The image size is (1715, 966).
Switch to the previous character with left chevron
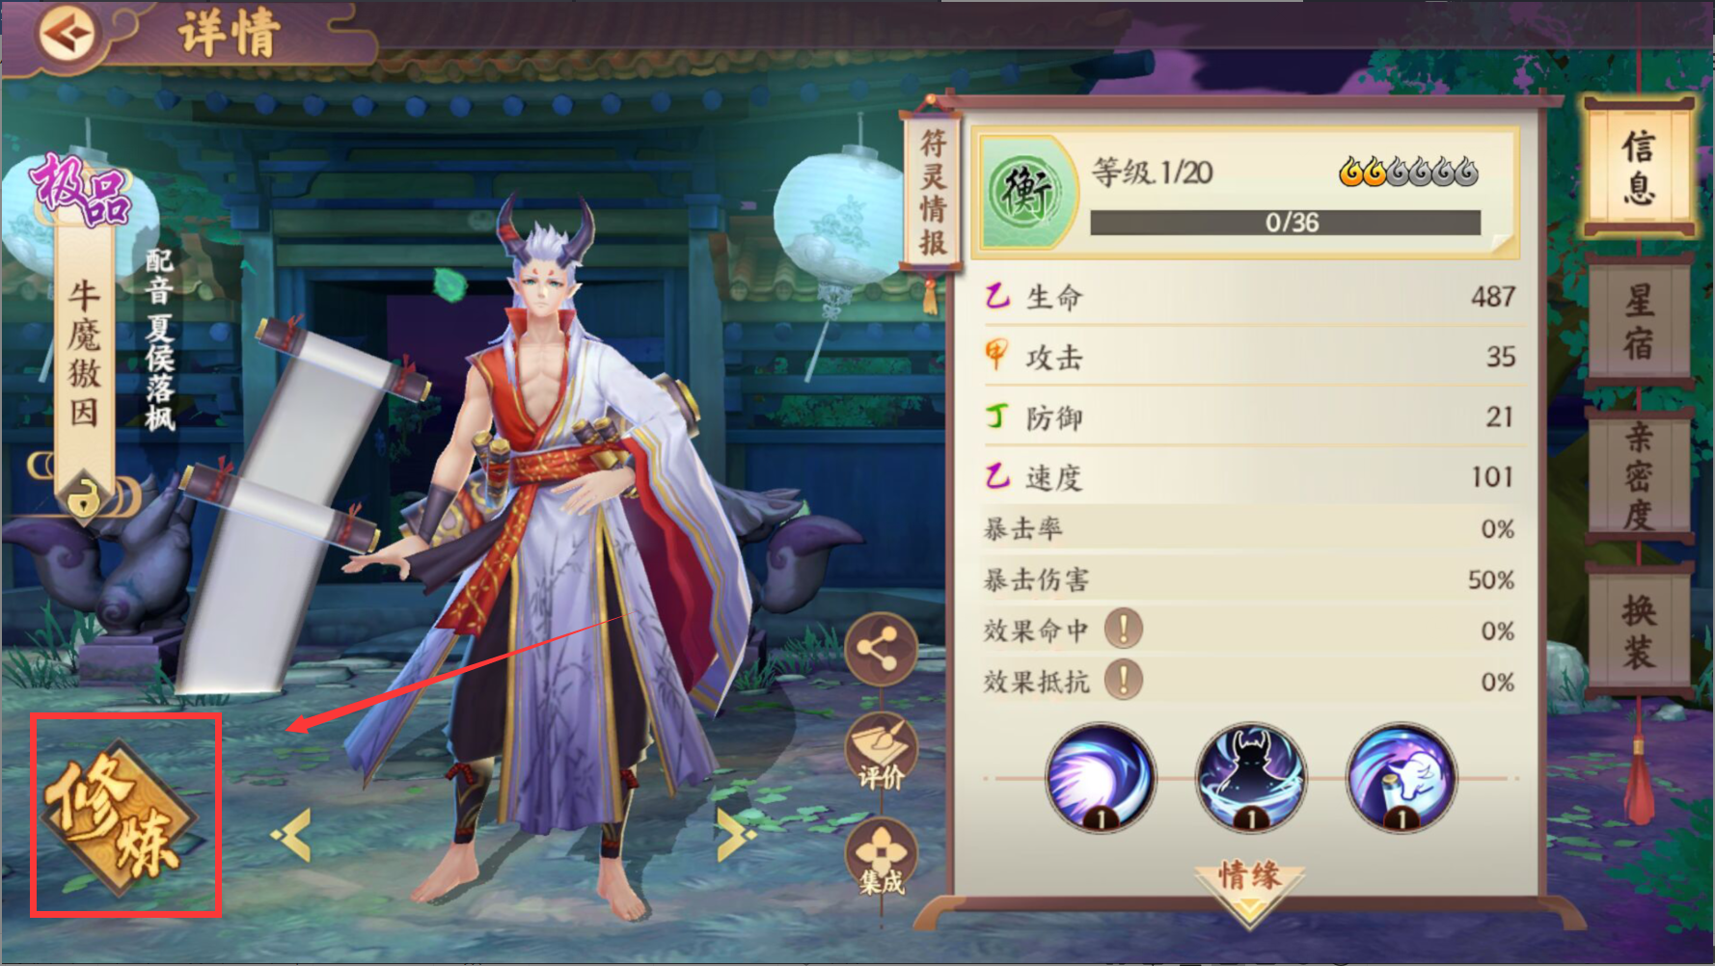(292, 834)
